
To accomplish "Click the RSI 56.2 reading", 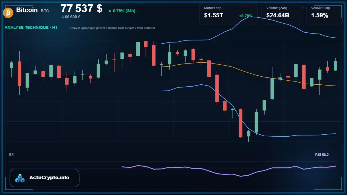I will [x=322, y=155].
